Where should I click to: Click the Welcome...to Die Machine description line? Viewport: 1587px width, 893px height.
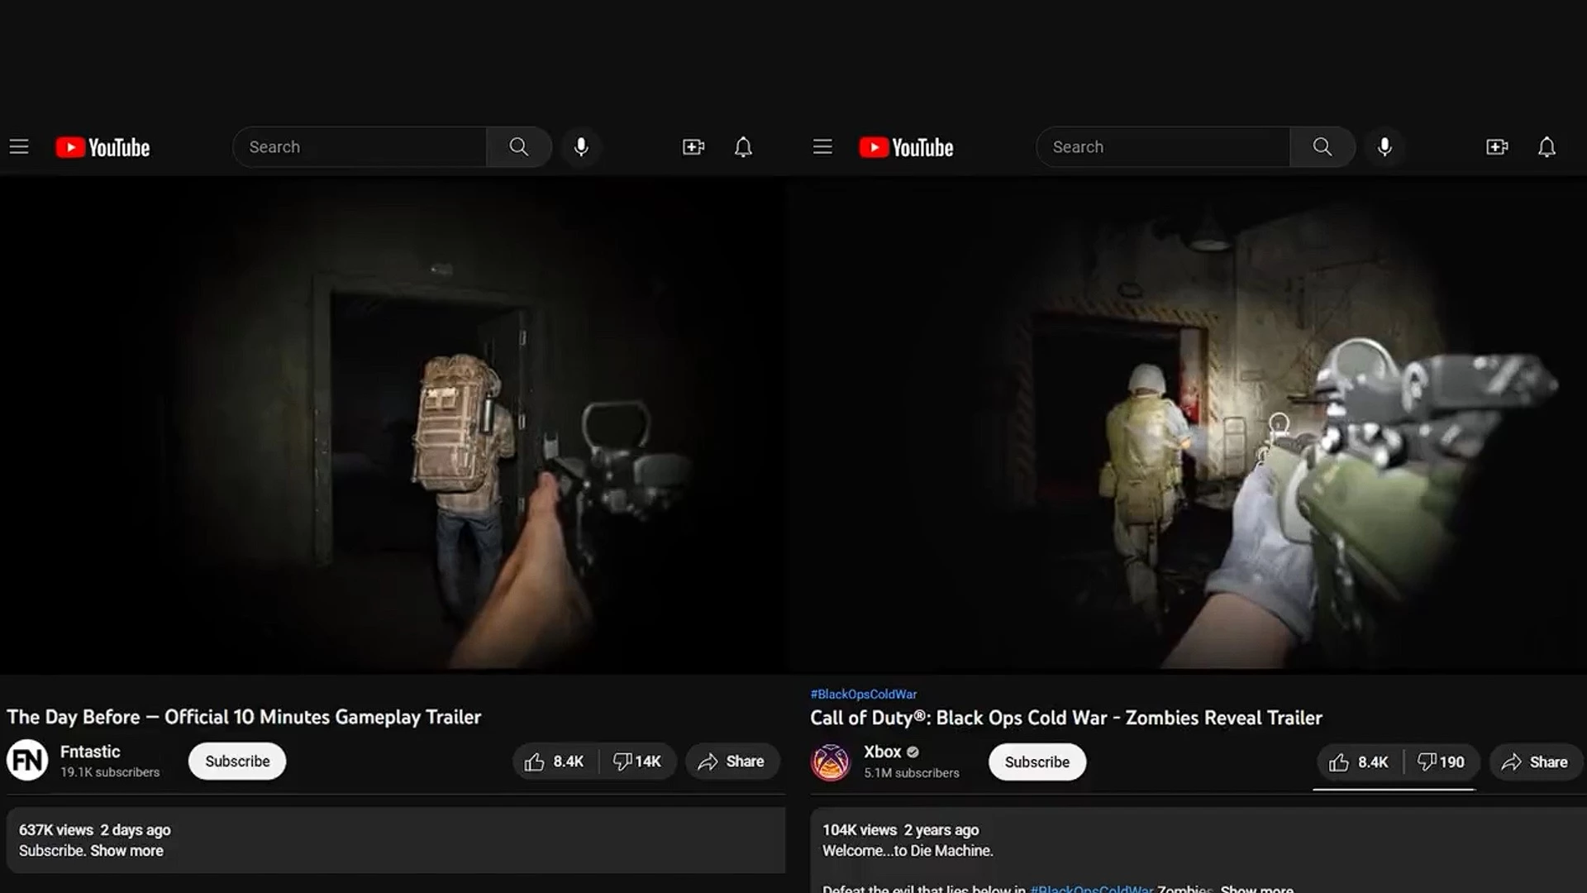[x=908, y=851]
